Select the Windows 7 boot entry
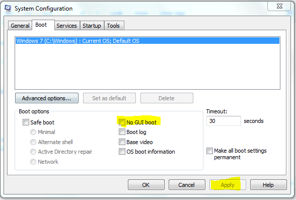The image size is (296, 200). point(147,41)
